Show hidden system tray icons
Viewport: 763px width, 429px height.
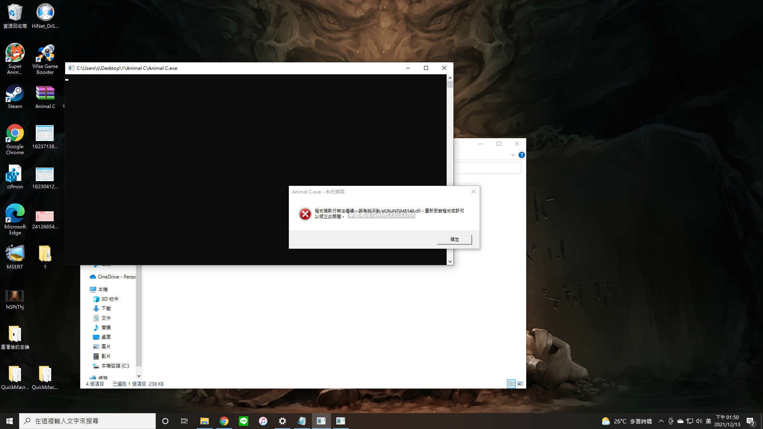tap(661, 421)
